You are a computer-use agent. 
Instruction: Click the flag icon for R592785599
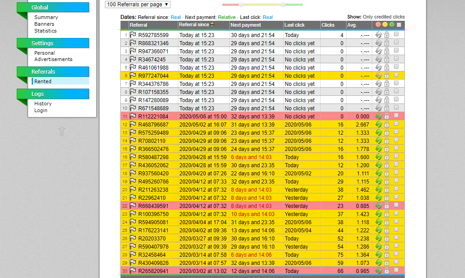coord(133,35)
